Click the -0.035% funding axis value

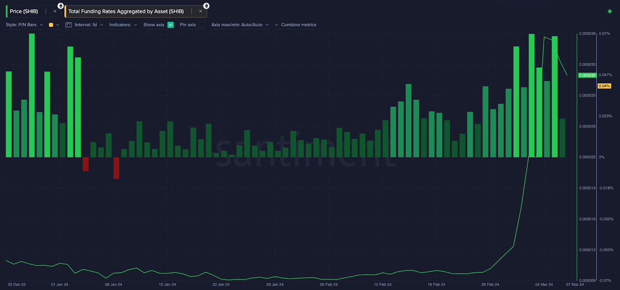tap(606, 219)
